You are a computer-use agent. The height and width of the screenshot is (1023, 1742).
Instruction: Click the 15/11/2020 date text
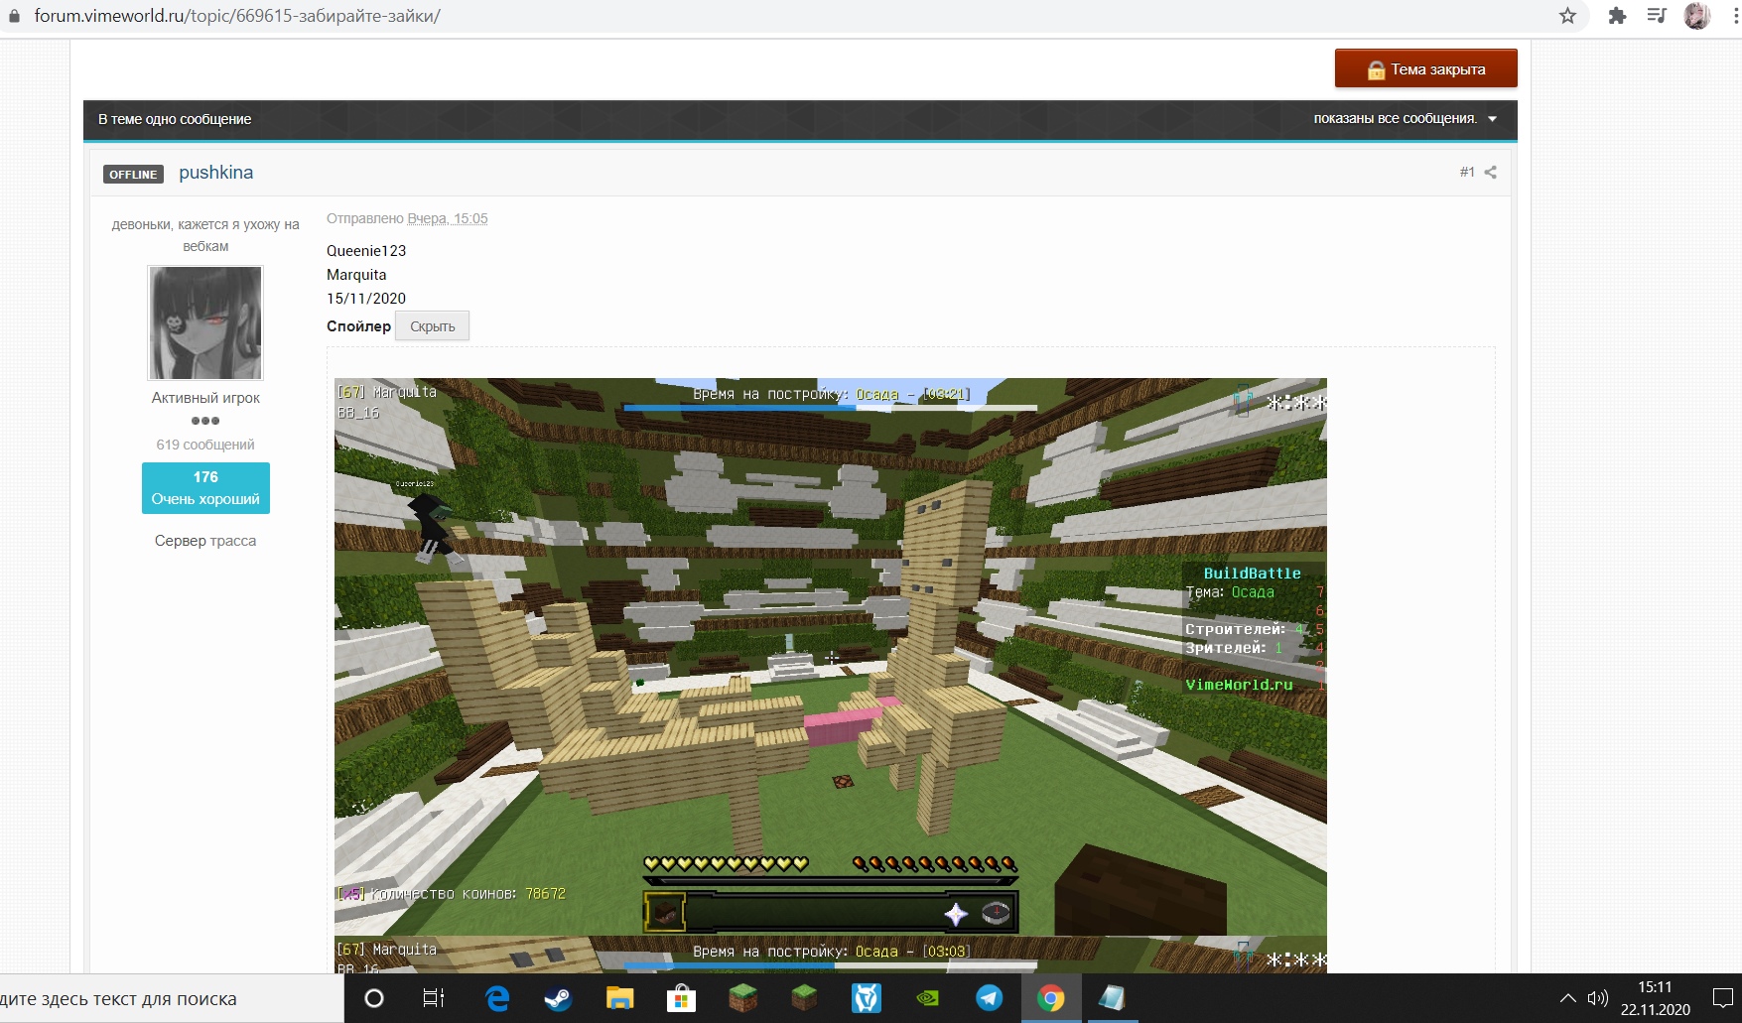[x=366, y=299]
